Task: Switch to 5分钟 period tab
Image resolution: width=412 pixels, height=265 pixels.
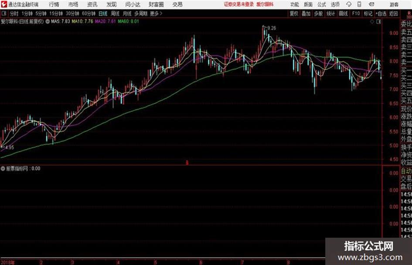Action: click(x=41, y=13)
